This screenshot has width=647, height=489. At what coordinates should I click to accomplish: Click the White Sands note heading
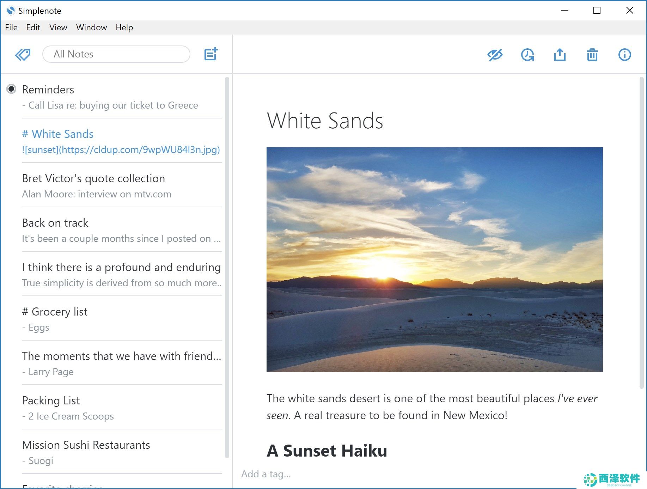[325, 121]
